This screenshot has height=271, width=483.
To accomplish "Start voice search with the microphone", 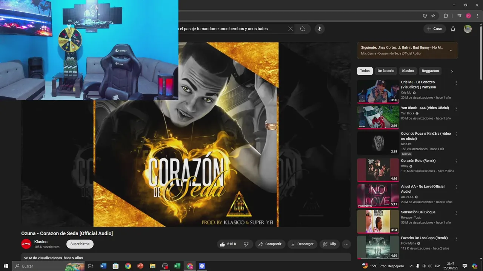I will [x=320, y=29].
